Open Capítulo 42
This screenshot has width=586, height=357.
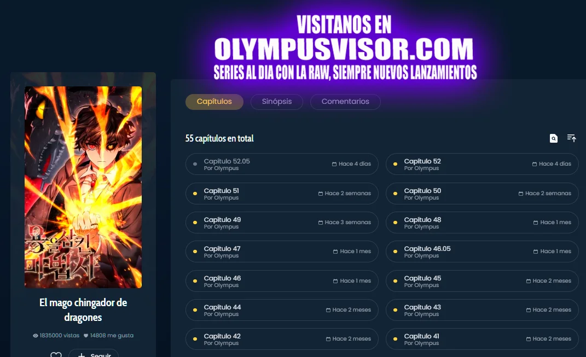point(282,339)
